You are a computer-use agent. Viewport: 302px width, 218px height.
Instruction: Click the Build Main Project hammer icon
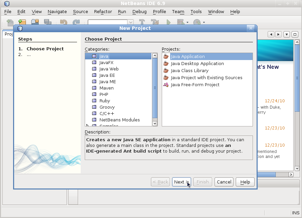click(142, 22)
